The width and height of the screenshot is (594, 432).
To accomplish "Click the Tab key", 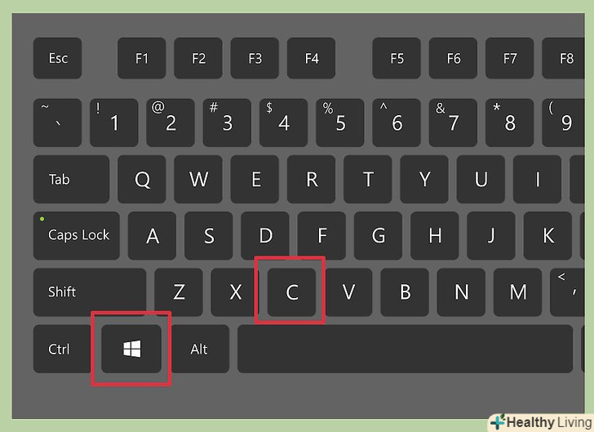I will [x=71, y=179].
